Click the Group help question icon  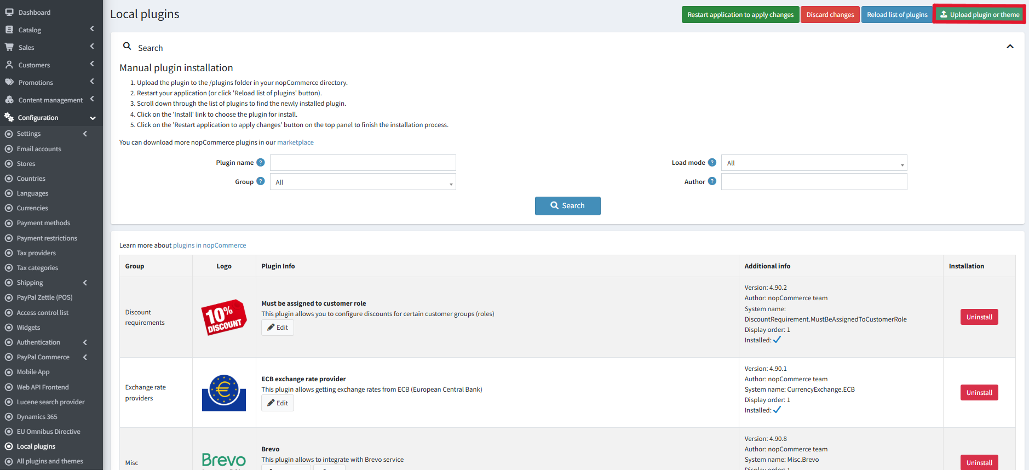tap(261, 181)
